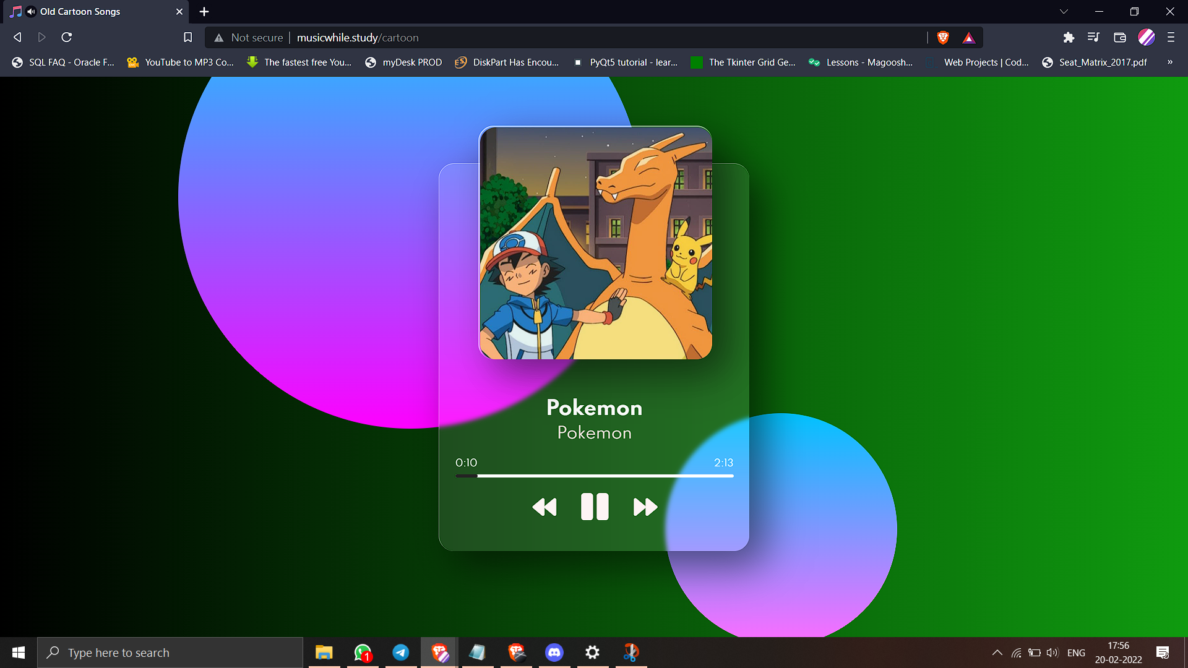
Task: Open a new tab
Action: 204,12
